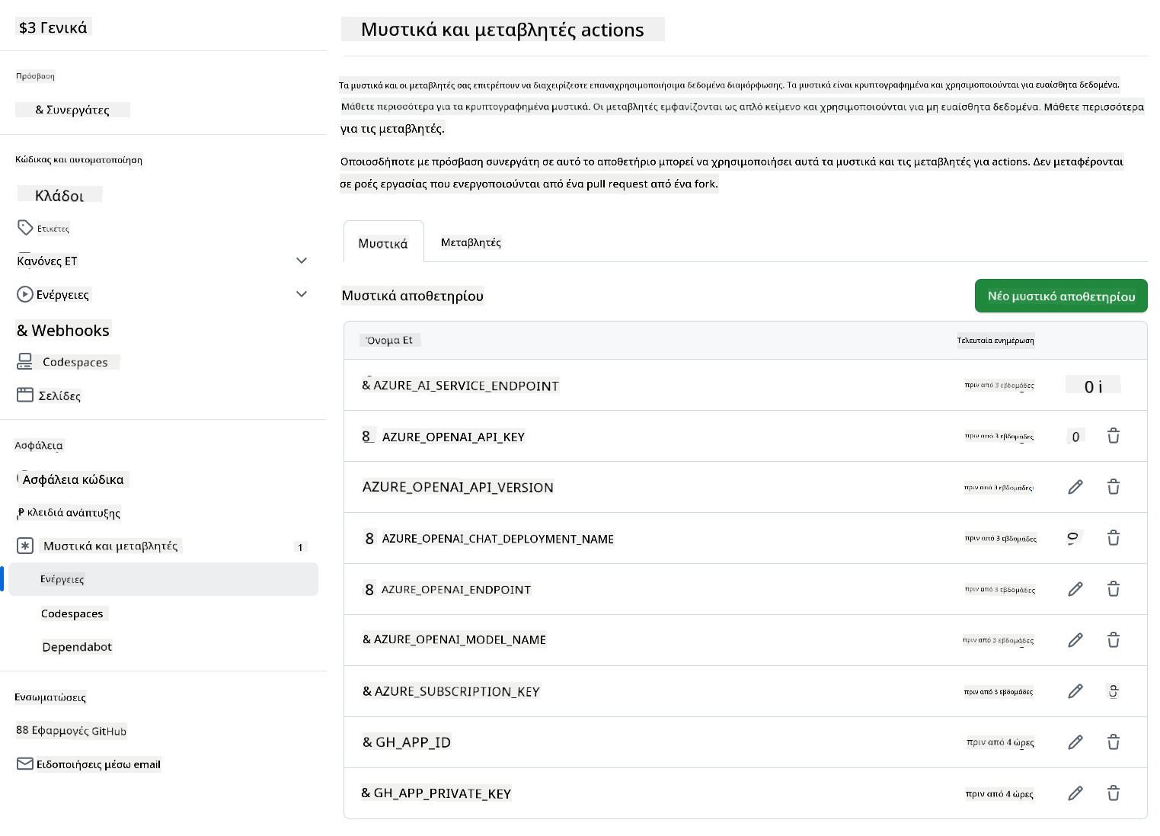Go to Κλάδοι settings
Screen dimensions: 1160x836
[59, 195]
